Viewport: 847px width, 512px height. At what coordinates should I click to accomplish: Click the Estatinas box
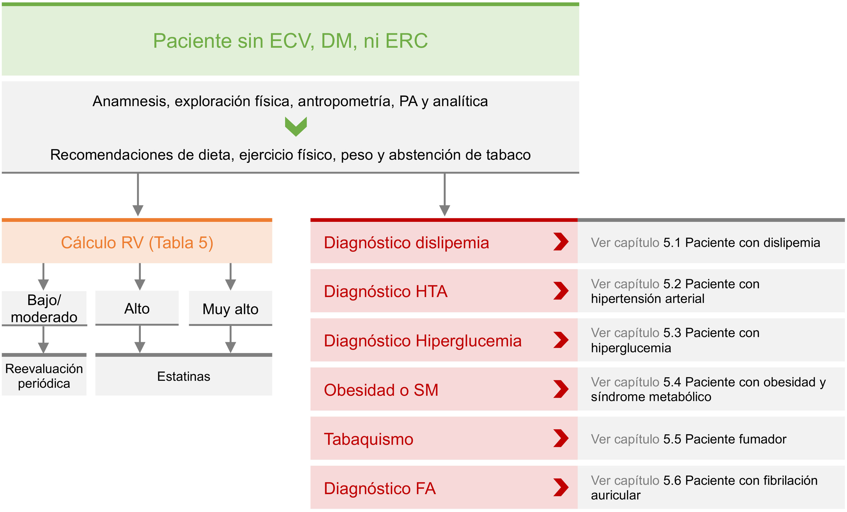[184, 376]
